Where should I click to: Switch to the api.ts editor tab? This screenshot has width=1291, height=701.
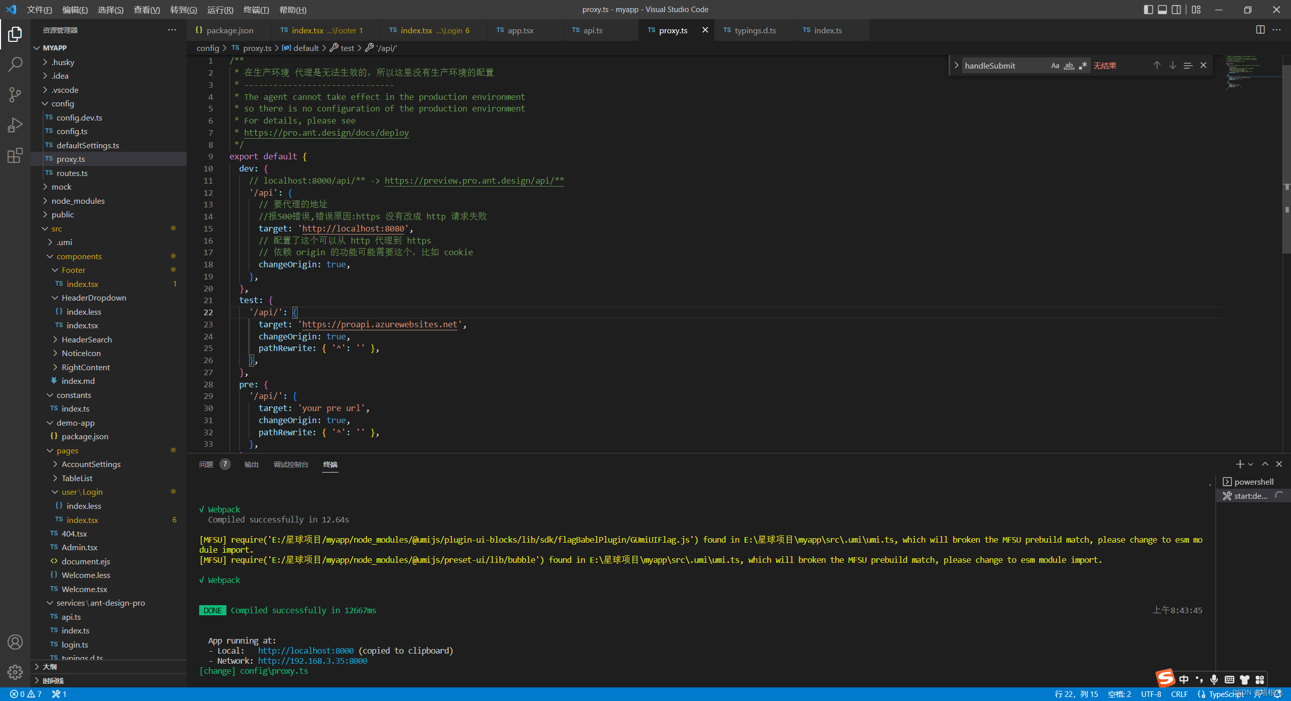[x=593, y=30]
